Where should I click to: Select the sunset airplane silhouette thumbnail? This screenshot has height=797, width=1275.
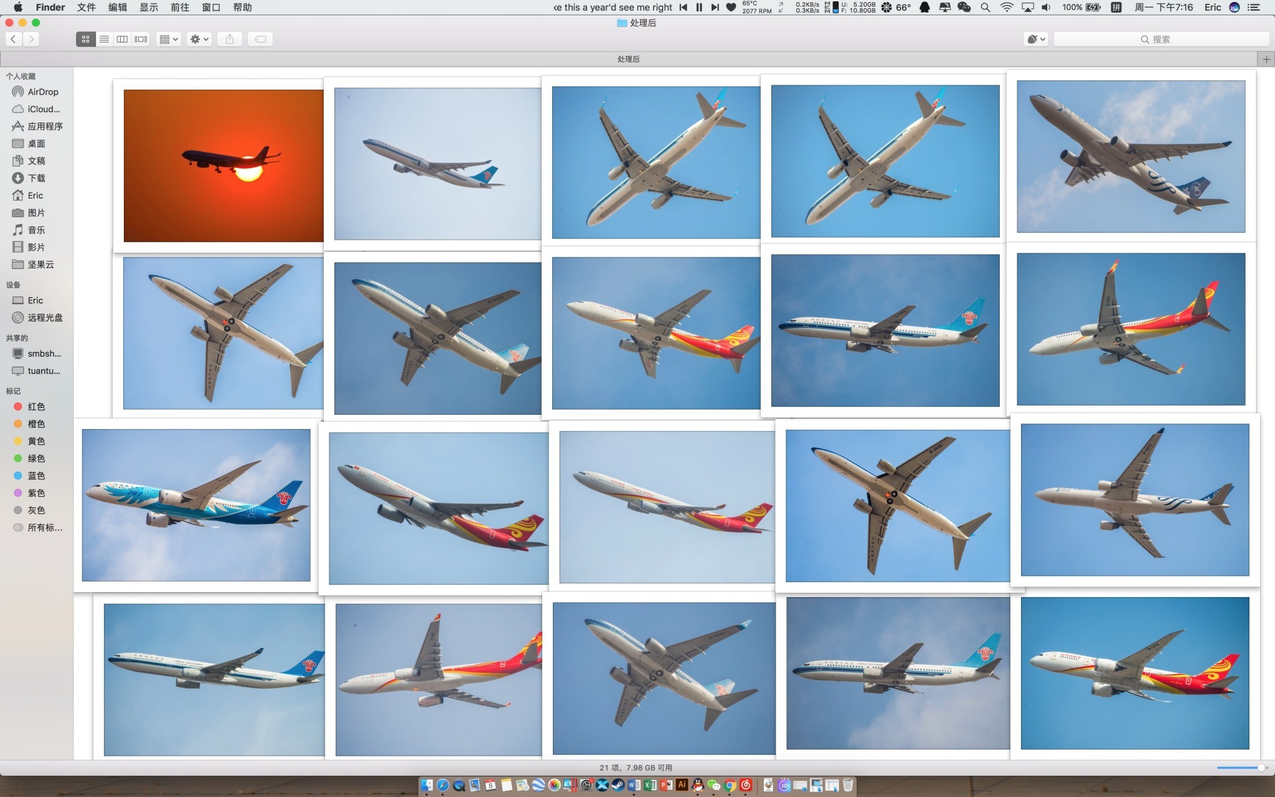(223, 166)
